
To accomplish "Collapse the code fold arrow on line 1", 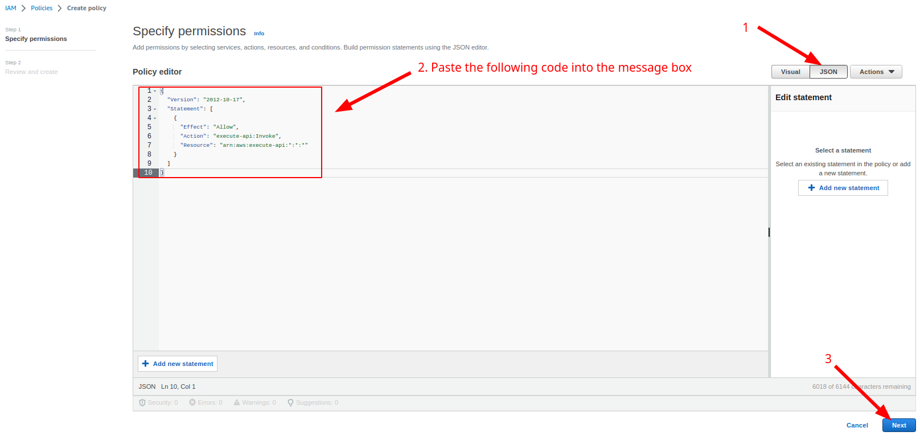I will (155, 91).
